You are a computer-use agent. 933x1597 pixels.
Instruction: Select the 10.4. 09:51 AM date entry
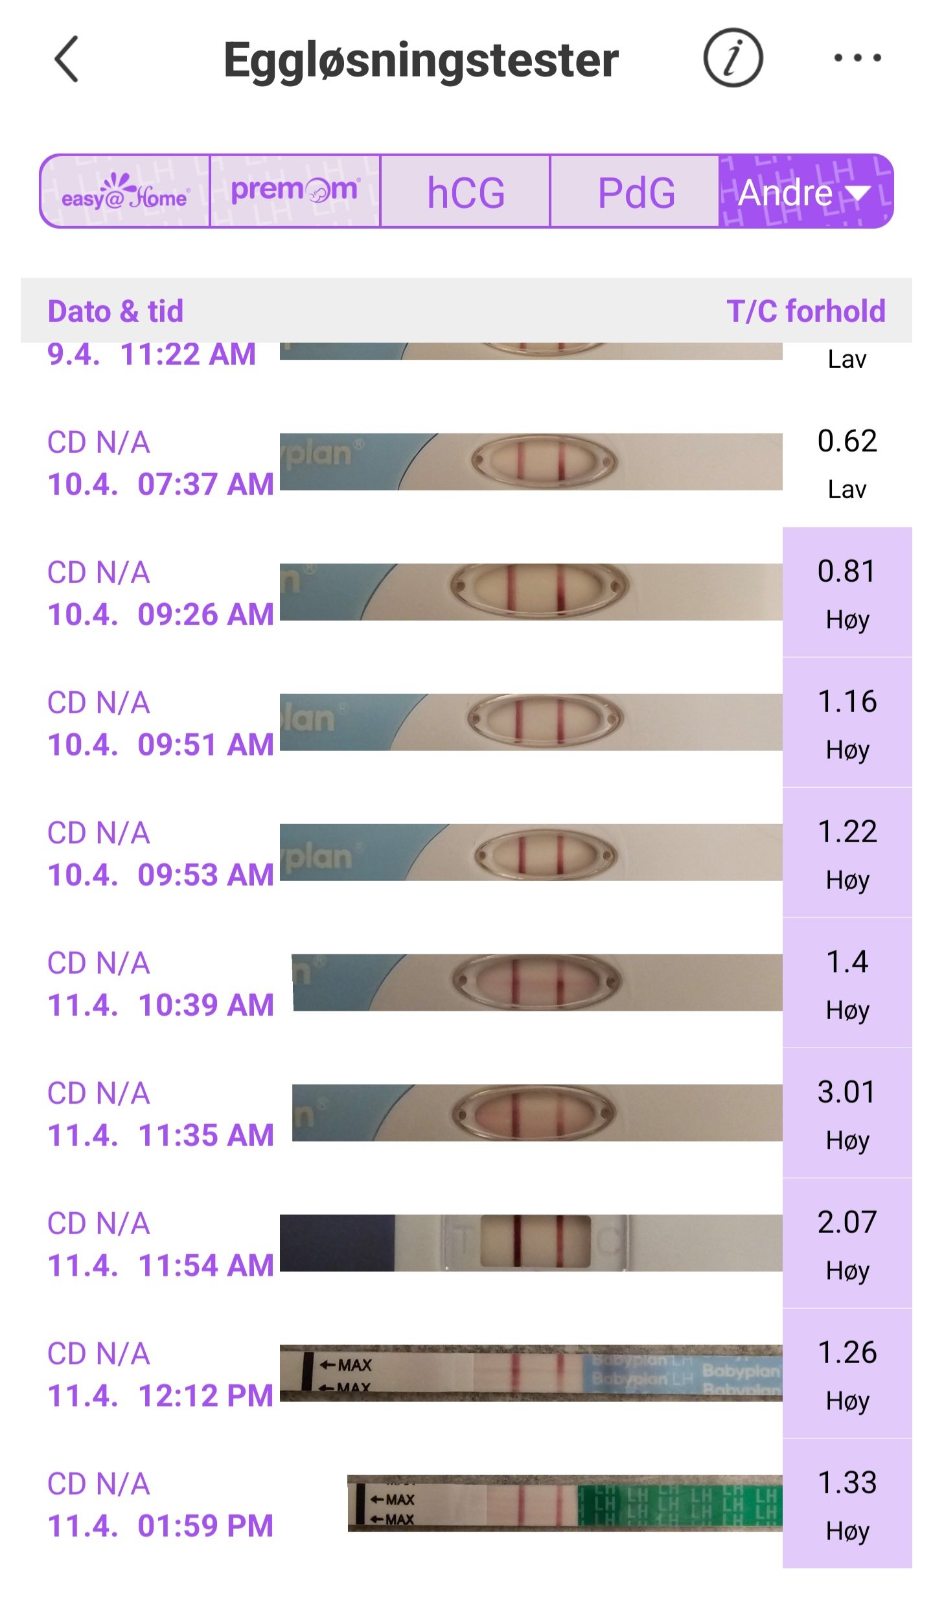161,723
